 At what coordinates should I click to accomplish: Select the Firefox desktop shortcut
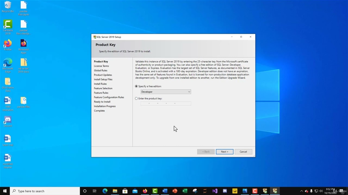click(8, 45)
